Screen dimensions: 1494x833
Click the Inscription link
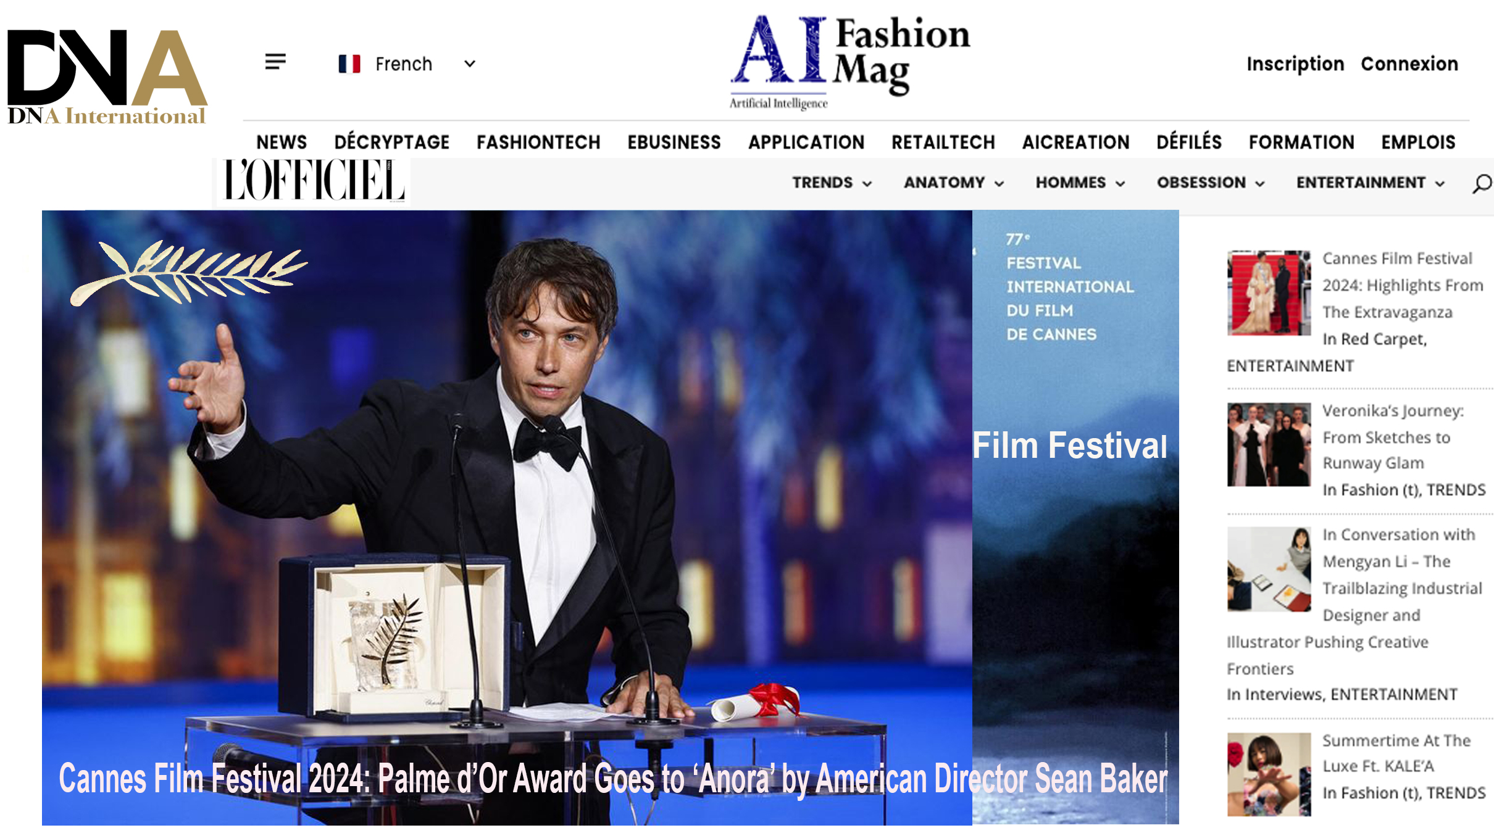(x=1295, y=64)
